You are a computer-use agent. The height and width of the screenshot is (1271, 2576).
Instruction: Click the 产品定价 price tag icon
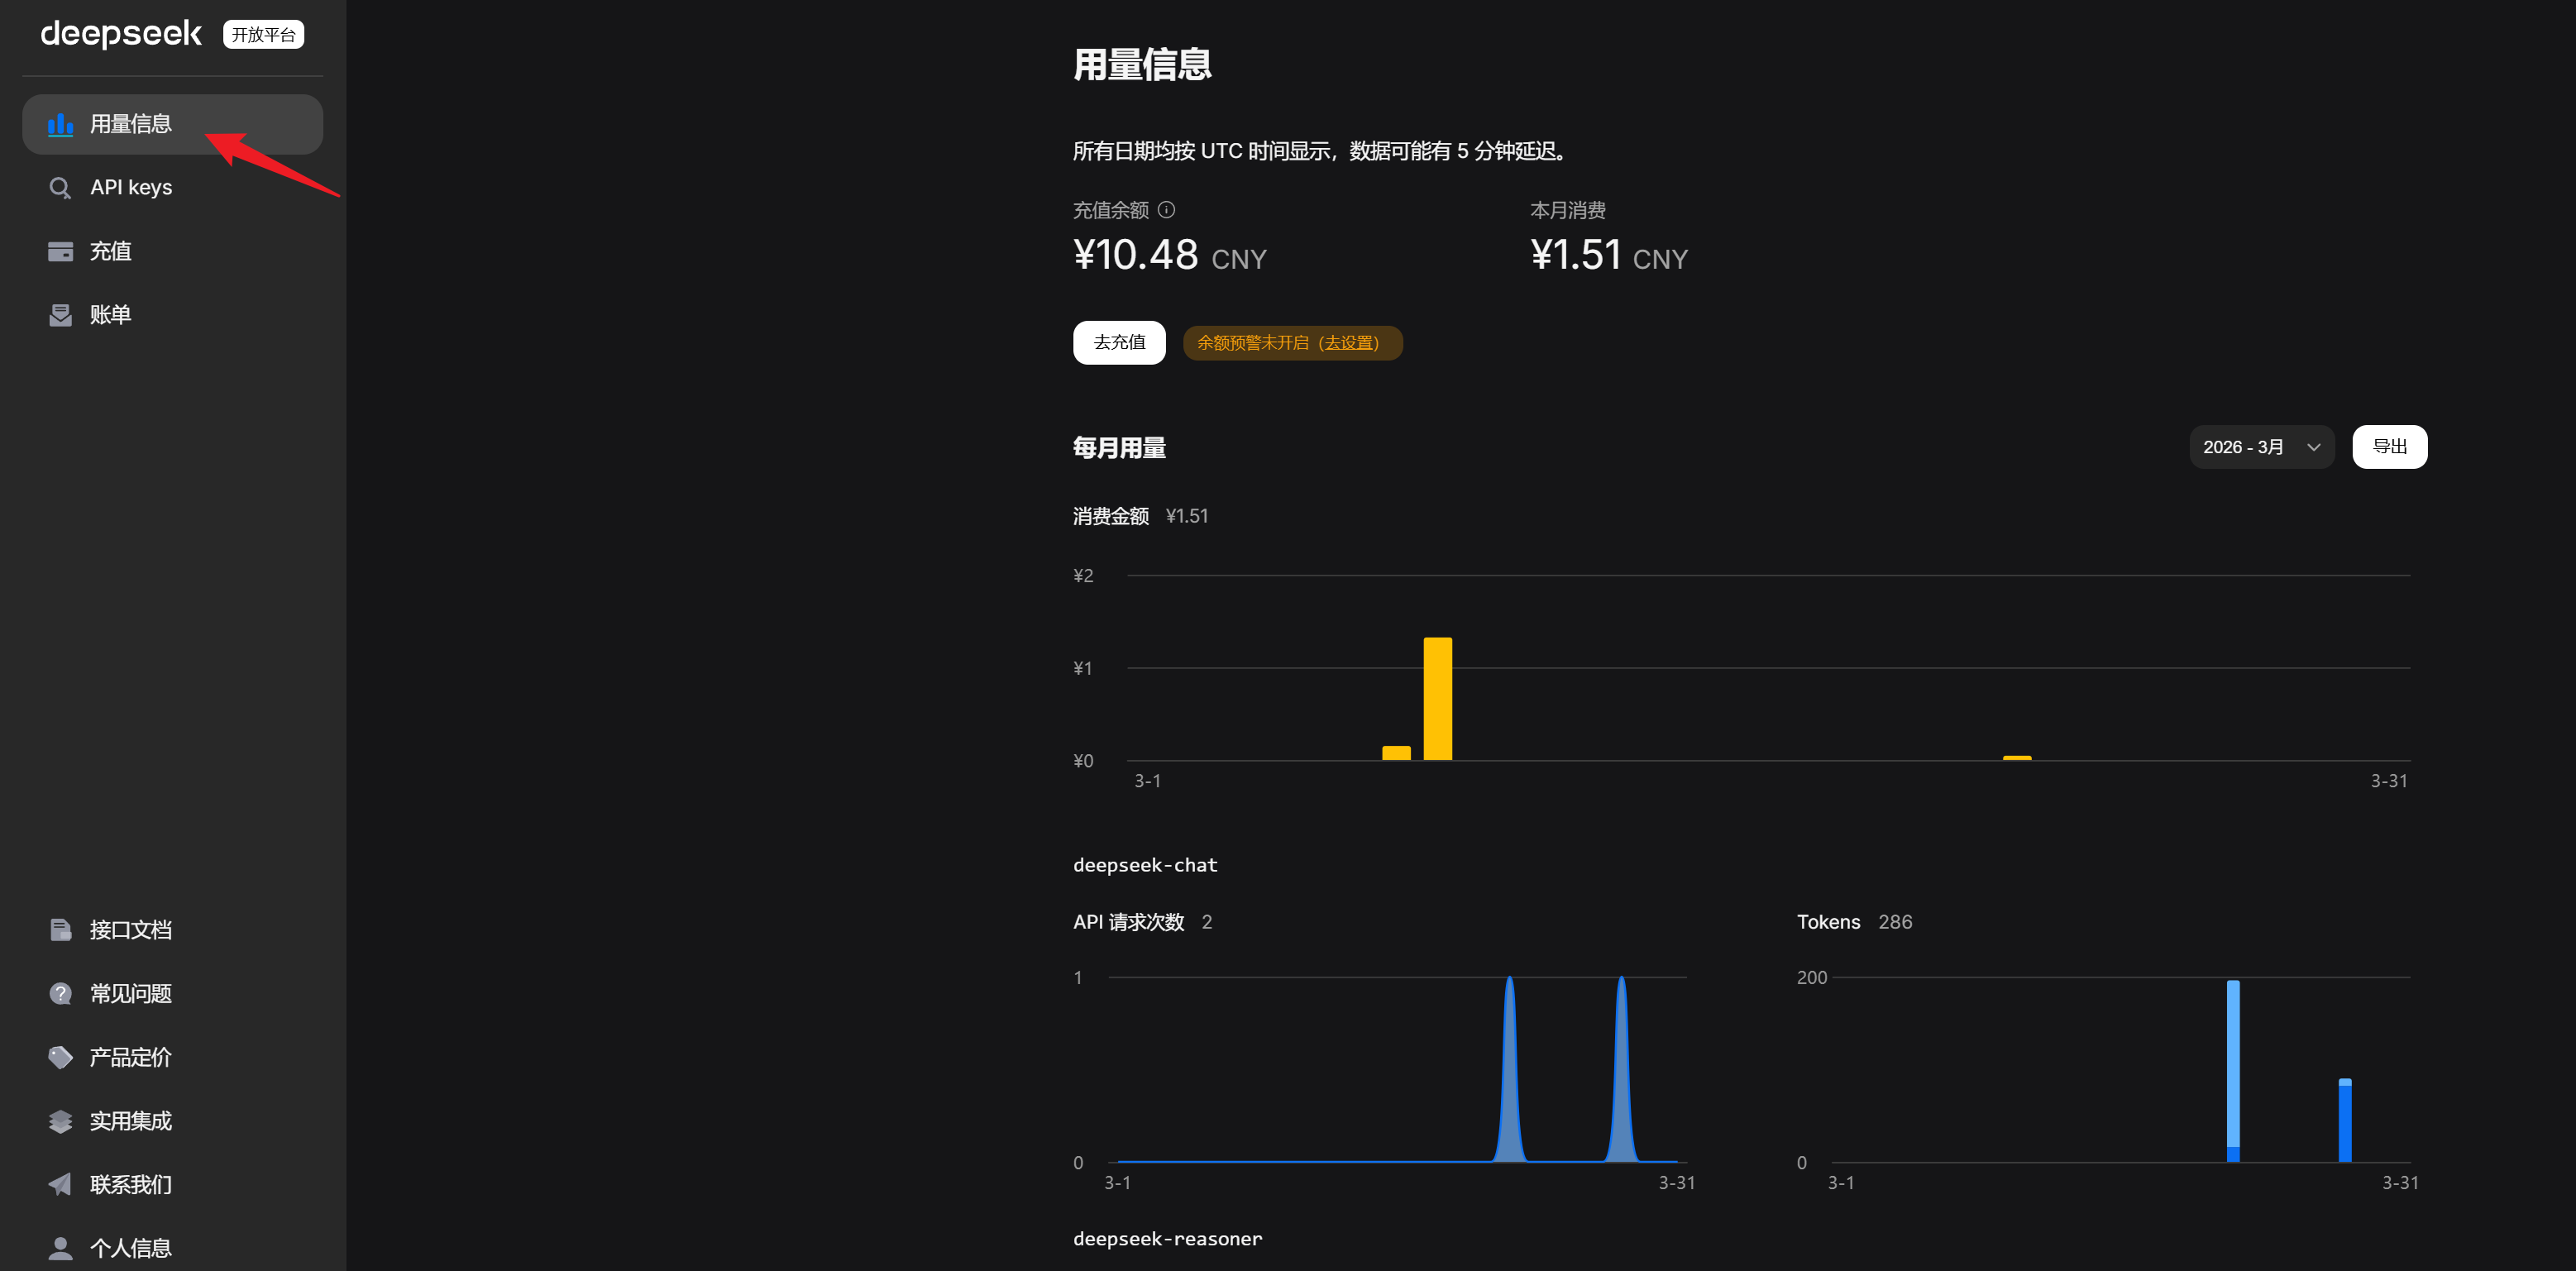pos(60,1057)
